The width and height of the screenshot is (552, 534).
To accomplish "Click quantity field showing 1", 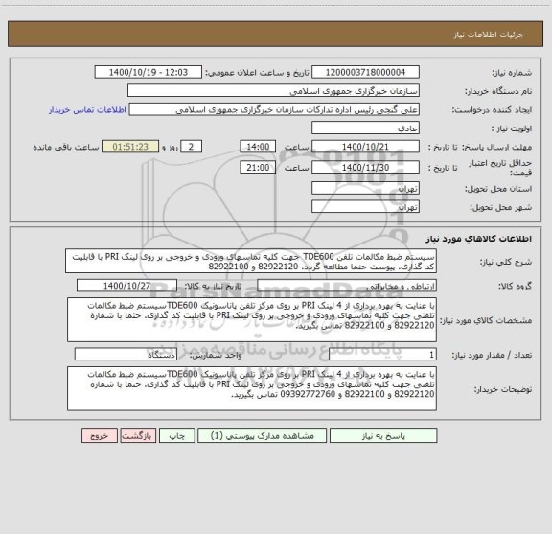I will [x=382, y=355].
